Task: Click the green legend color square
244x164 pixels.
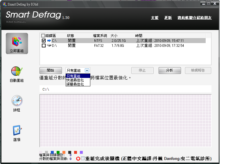Action: [x=58, y=152]
